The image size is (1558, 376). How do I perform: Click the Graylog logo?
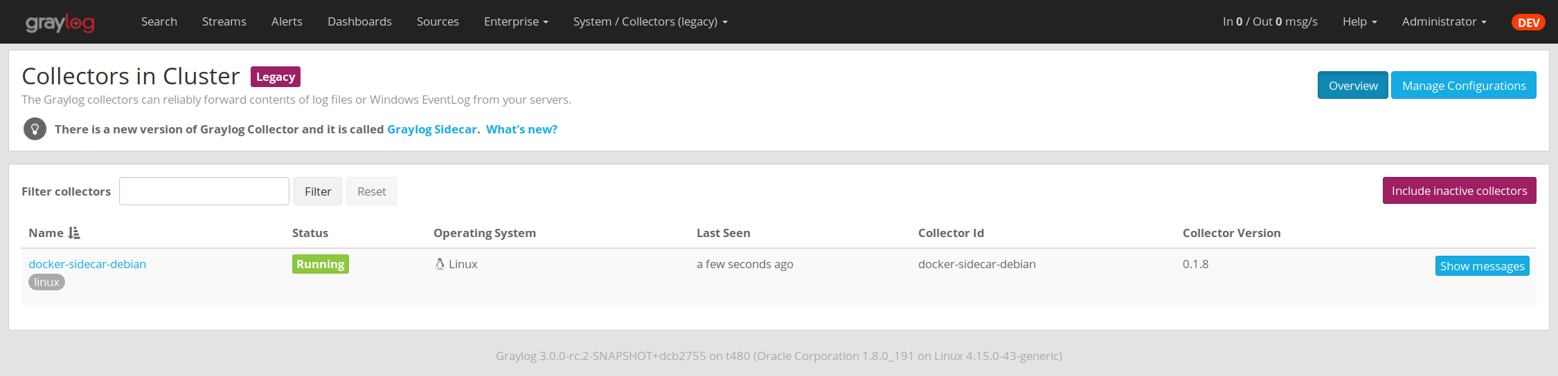(60, 23)
